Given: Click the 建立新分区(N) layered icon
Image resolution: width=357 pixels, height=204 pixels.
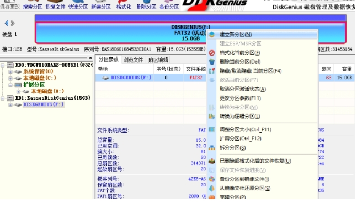Looking at the screenshot, I should 212,35.
